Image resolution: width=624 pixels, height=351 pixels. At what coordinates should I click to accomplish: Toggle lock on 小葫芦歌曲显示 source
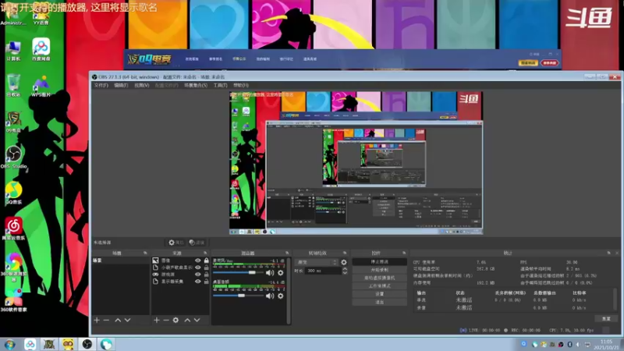pyautogui.click(x=206, y=268)
